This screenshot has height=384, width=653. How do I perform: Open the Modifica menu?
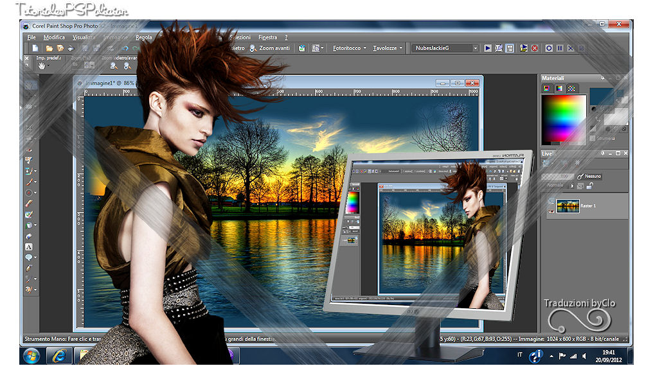[54, 37]
